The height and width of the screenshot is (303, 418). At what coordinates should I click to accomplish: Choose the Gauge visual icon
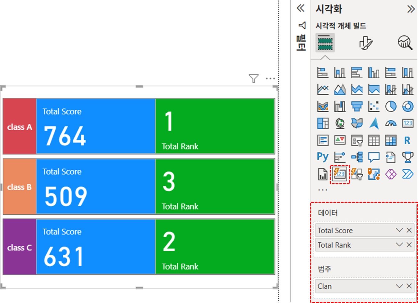pyautogui.click(x=391, y=123)
